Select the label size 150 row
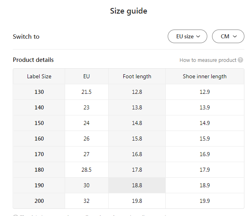The height and width of the screenshot is (216, 246). [x=39, y=123]
